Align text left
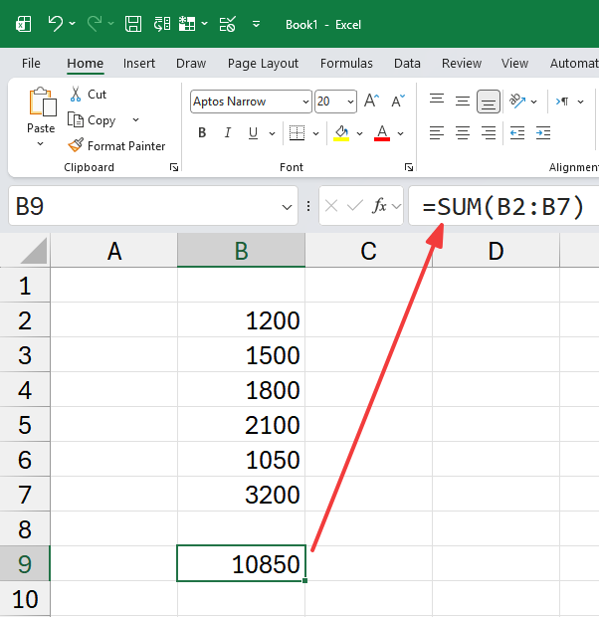The width and height of the screenshot is (599, 617). [437, 133]
